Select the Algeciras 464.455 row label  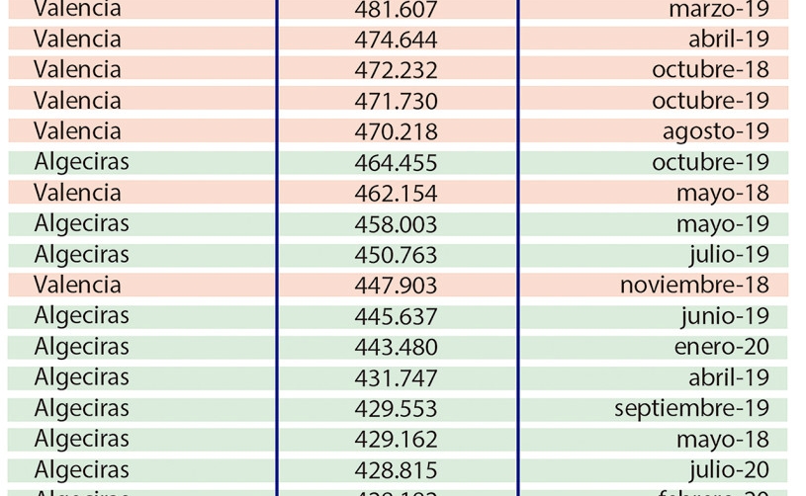point(81,162)
